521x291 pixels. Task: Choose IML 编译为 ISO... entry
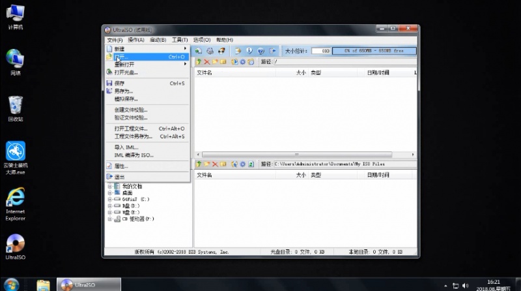147,155
